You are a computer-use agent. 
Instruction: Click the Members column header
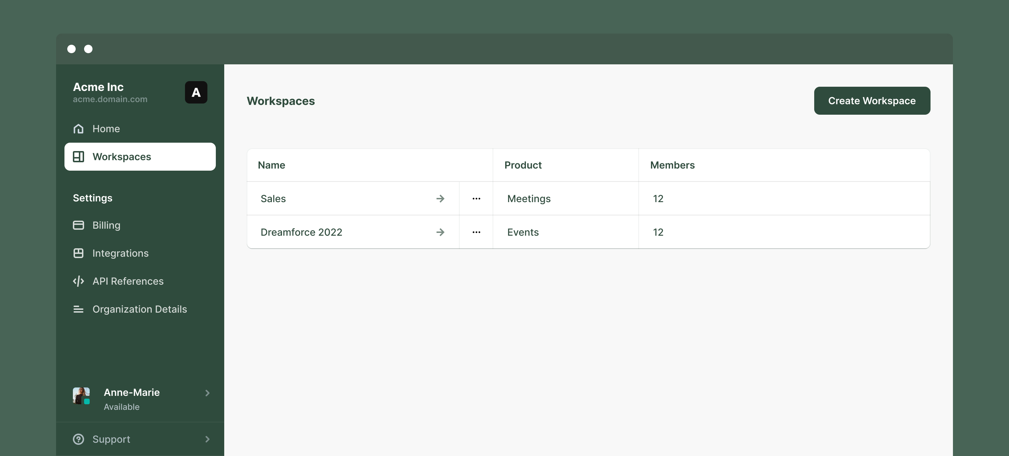(672, 165)
